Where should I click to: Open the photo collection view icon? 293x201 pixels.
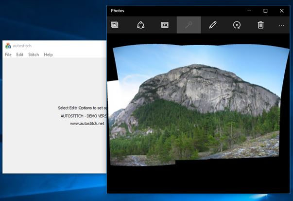point(115,25)
